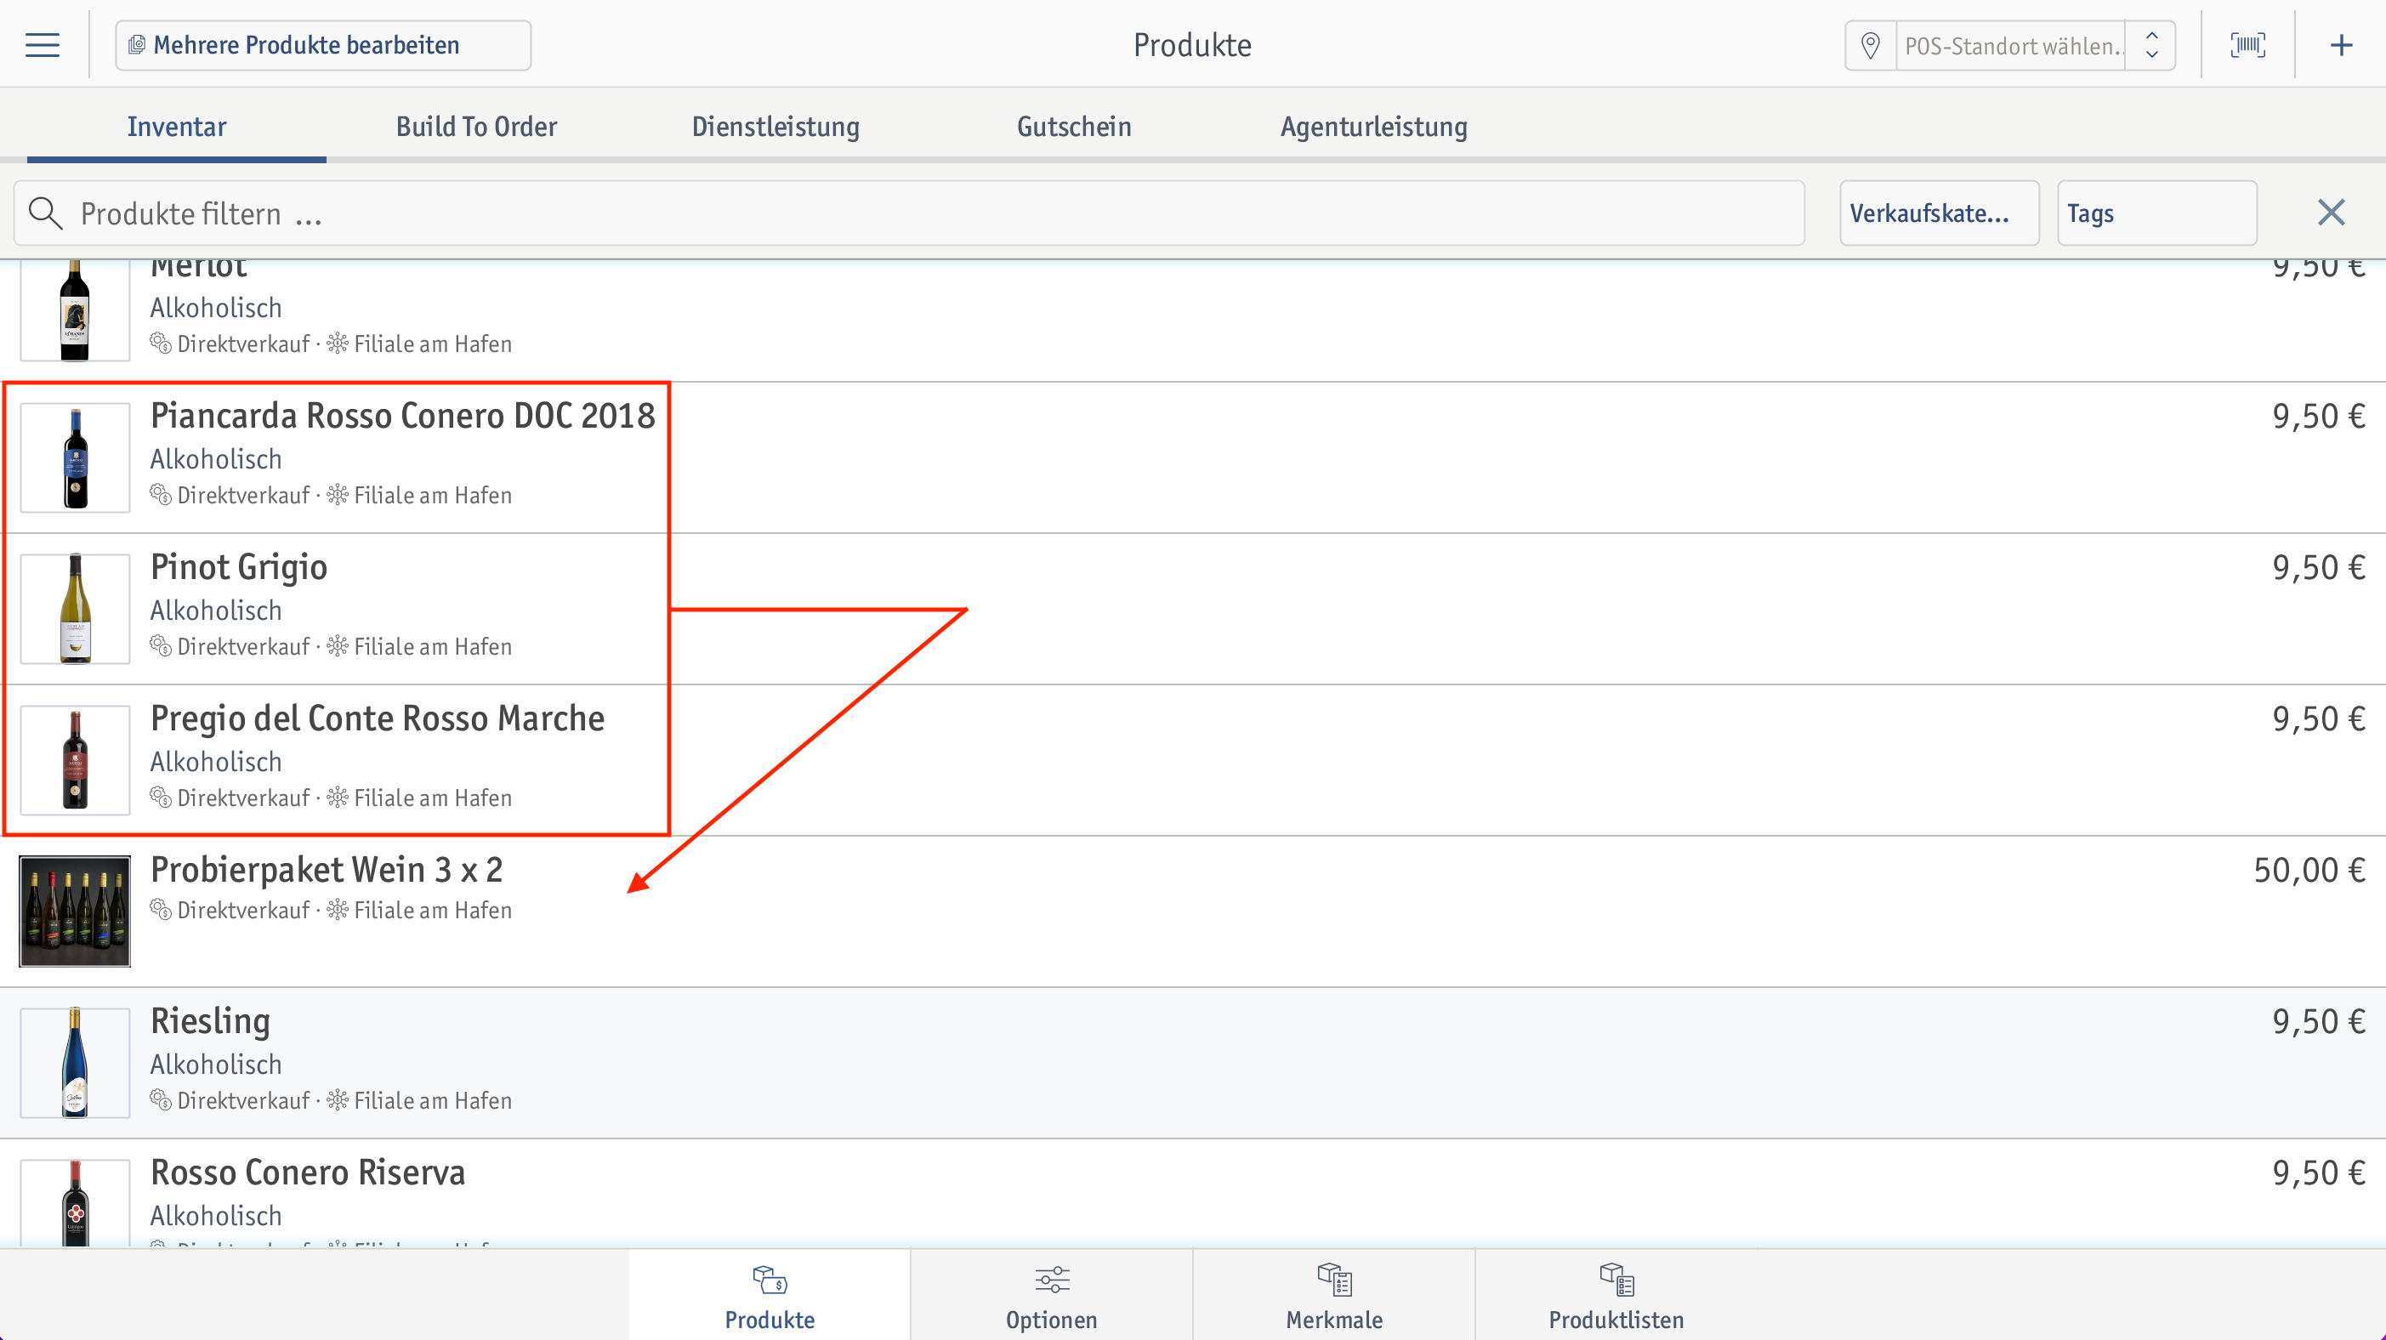Switch to the Agenturleistung tab
The image size is (2386, 1340).
(1373, 126)
